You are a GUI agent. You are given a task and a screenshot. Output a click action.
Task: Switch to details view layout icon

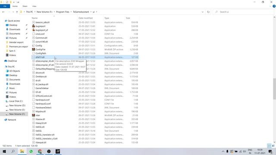pyautogui.click(x=269, y=146)
